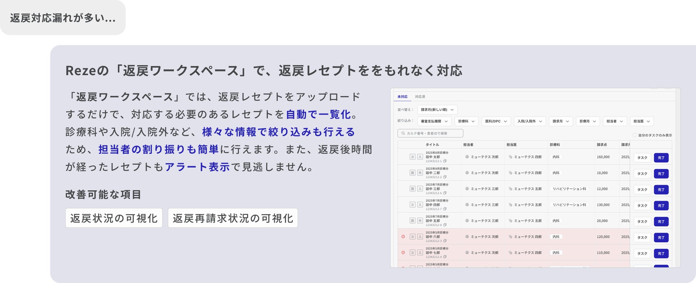
Task: Click the D badge on 田中 六郎 row
Action: coord(412,237)
